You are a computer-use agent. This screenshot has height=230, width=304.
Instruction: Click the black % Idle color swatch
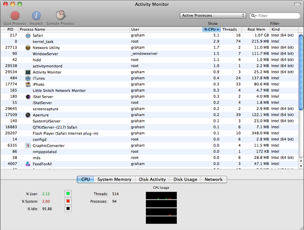point(68,209)
